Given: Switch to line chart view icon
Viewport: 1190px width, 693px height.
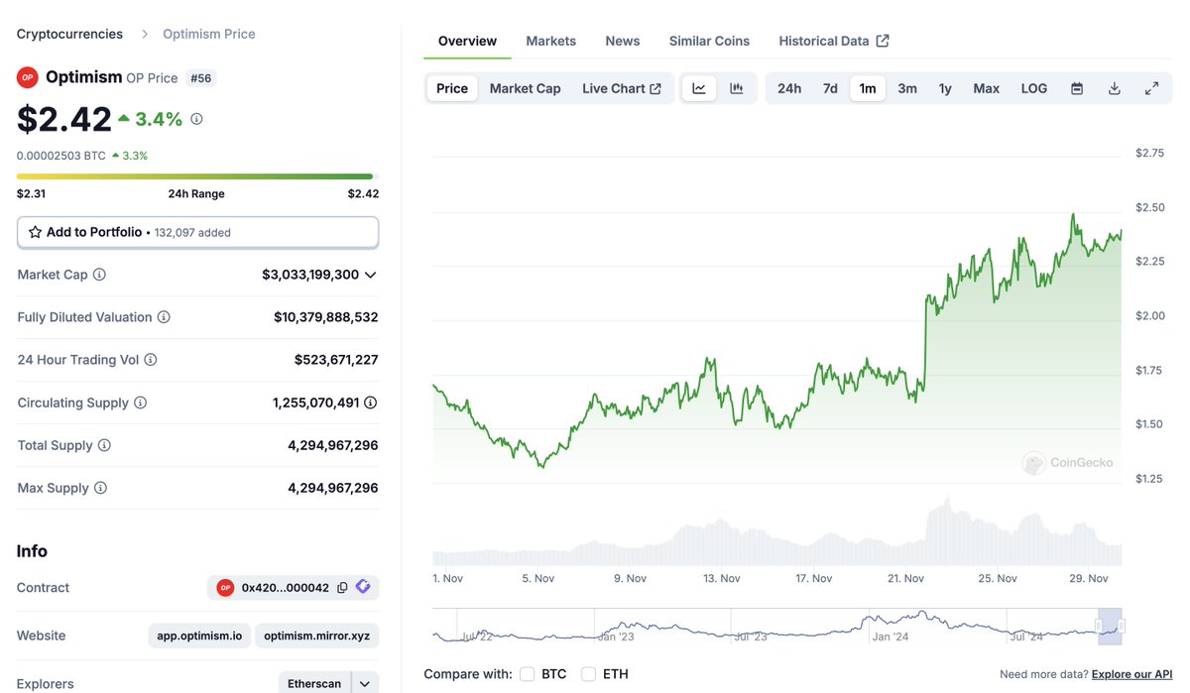Looking at the screenshot, I should [699, 88].
